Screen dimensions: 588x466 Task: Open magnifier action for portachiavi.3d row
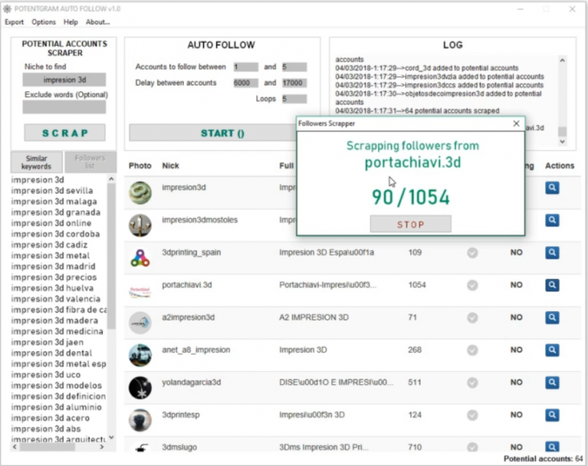coord(552,285)
